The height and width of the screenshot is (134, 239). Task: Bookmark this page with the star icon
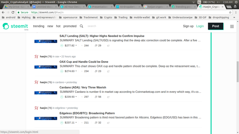tap(230, 12)
